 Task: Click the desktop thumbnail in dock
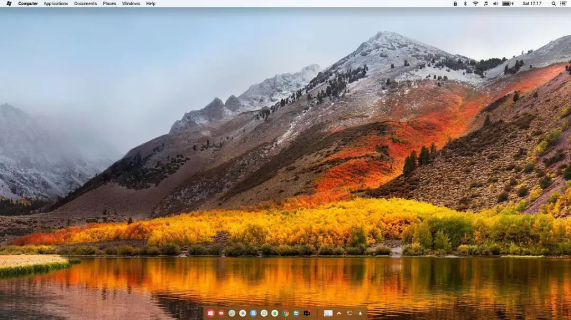[328, 313]
